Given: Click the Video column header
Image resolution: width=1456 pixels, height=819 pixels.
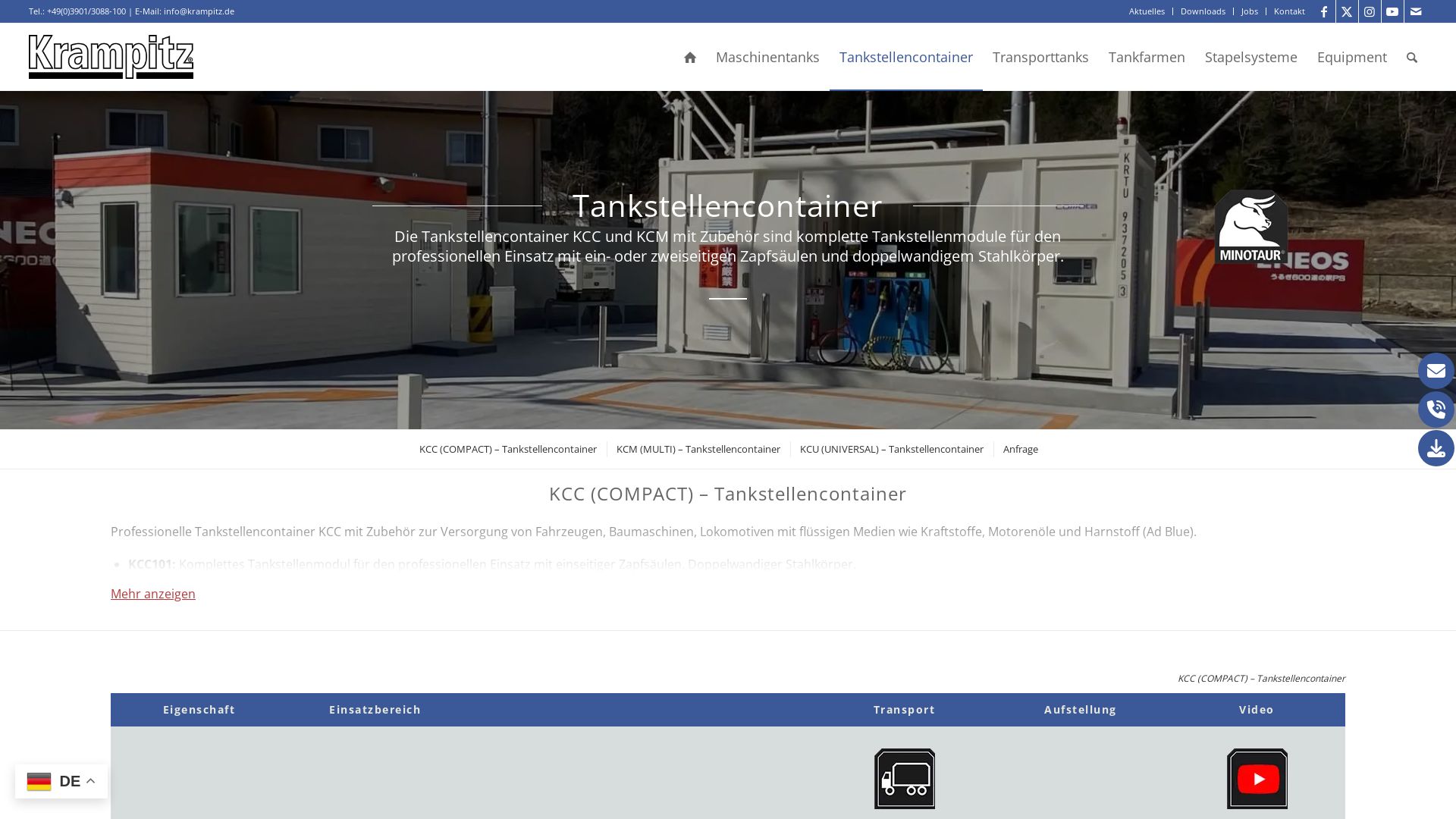Looking at the screenshot, I should pyautogui.click(x=1257, y=710).
